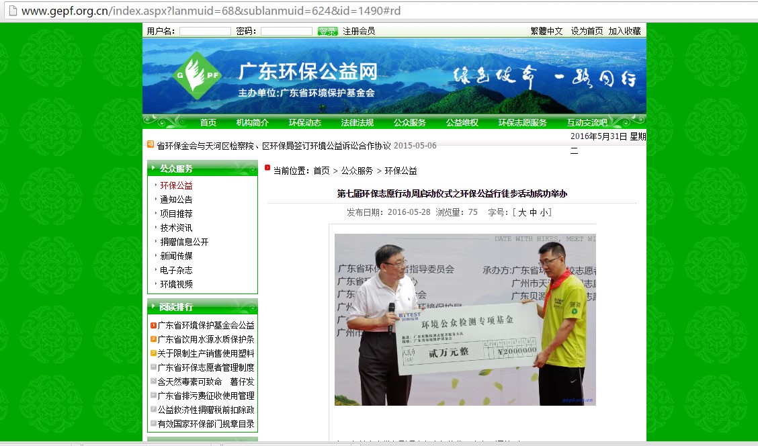Focus the 密码 password field
Screen dimensions: 758x446
point(287,32)
